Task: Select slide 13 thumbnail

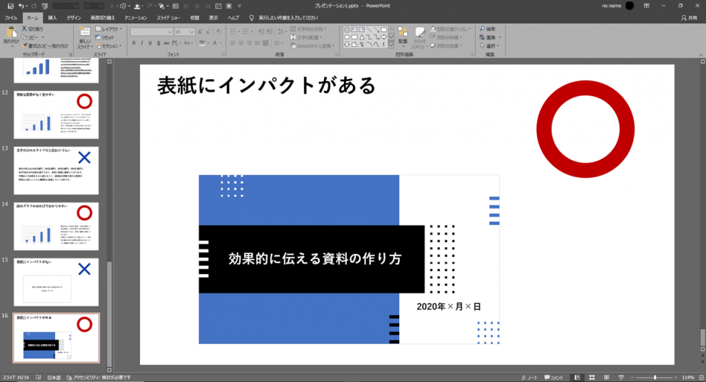Action: (57, 170)
